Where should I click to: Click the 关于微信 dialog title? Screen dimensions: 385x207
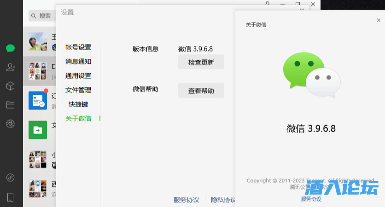click(x=256, y=25)
